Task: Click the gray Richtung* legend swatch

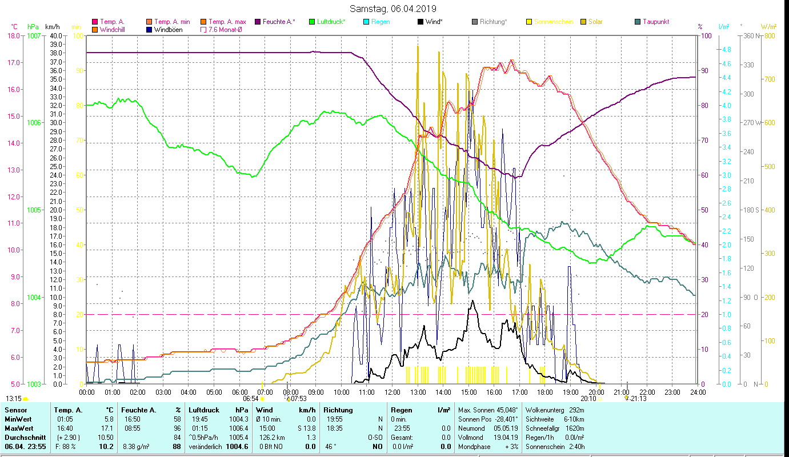Action: point(475,22)
